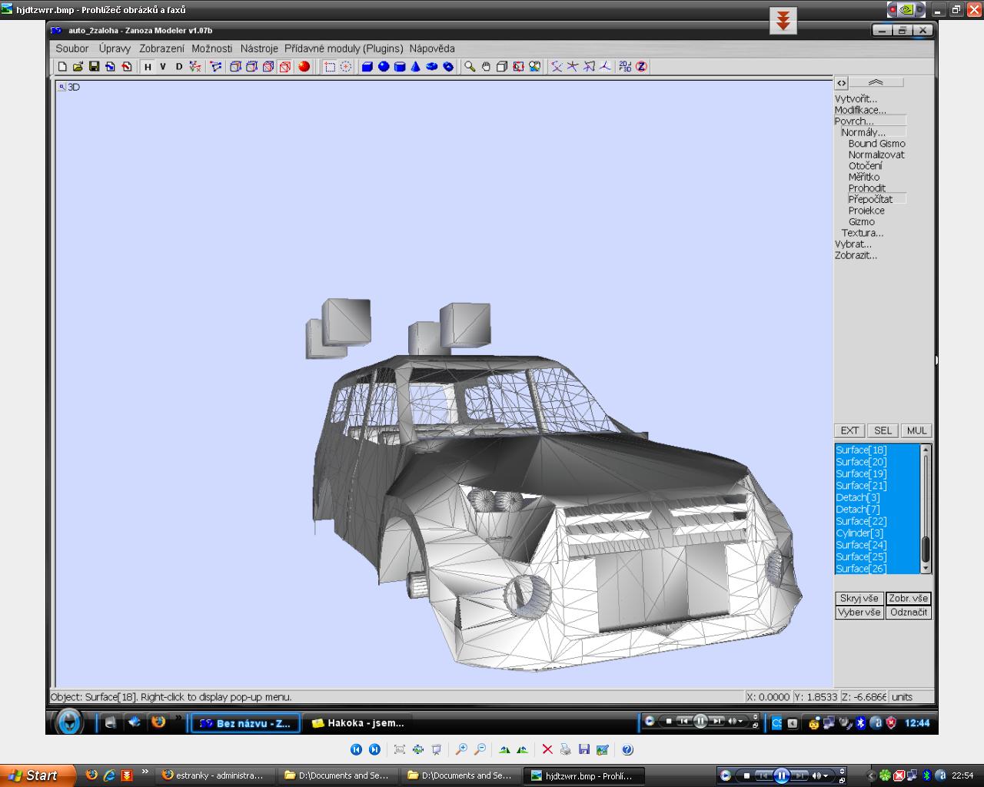Open the Soubor menu

click(x=72, y=48)
